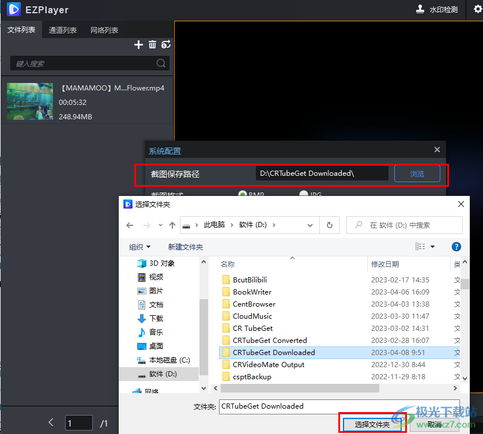Screen dimensions: 483x434
Task: Select the CloudMusic folder
Action: pyautogui.click(x=252, y=316)
